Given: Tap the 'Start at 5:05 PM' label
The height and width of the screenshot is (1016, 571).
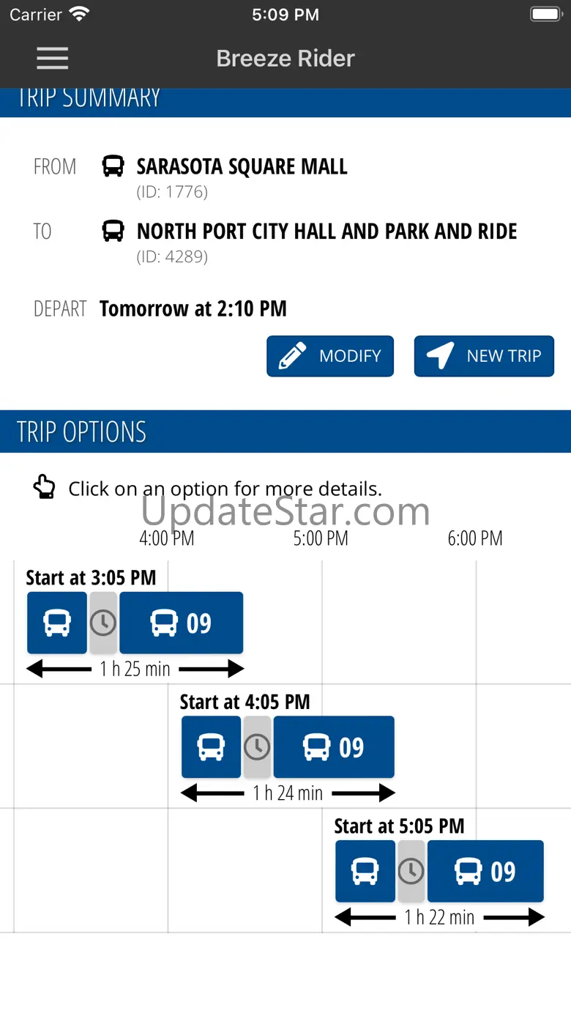Looking at the screenshot, I should point(399,826).
